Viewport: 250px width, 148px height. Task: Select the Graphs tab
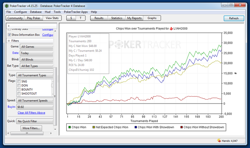point(152,18)
